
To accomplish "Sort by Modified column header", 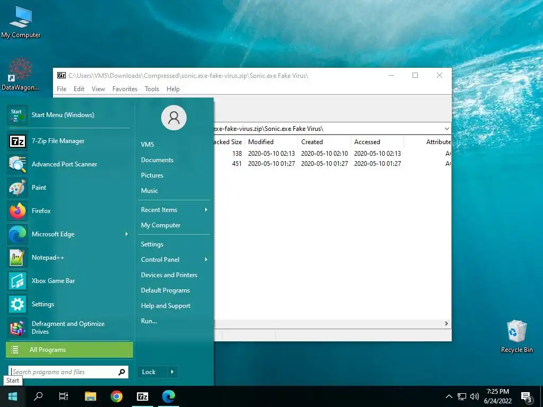I will (271, 142).
